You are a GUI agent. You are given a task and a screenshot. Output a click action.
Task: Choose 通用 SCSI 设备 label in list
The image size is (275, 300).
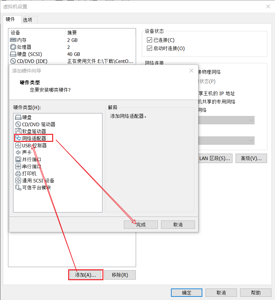click(38, 181)
